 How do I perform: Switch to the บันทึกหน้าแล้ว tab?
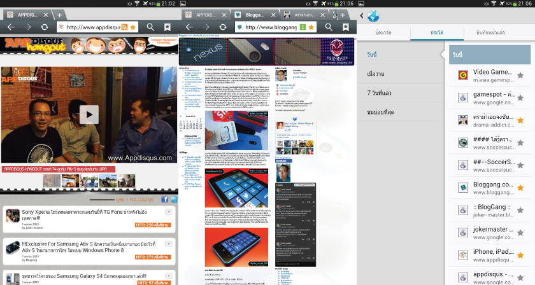[490, 32]
